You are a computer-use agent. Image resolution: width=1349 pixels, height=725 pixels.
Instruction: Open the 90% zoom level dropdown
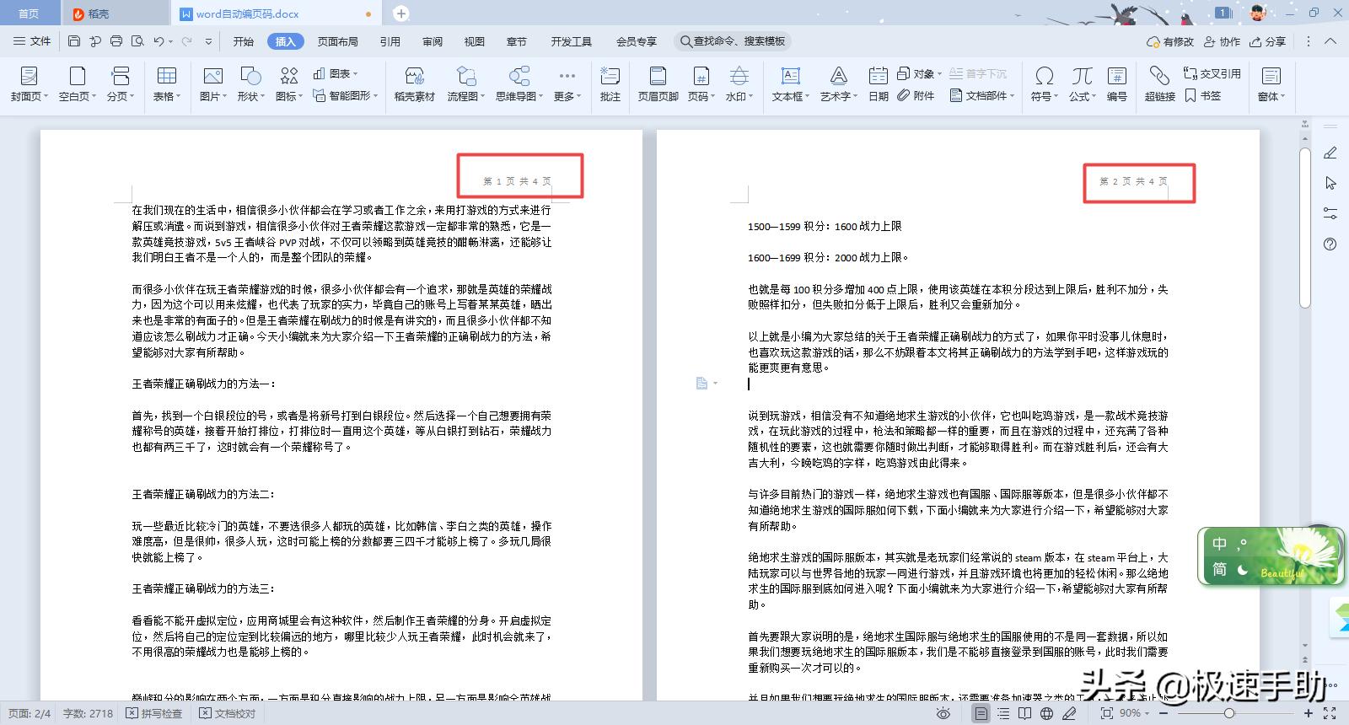click(1135, 714)
